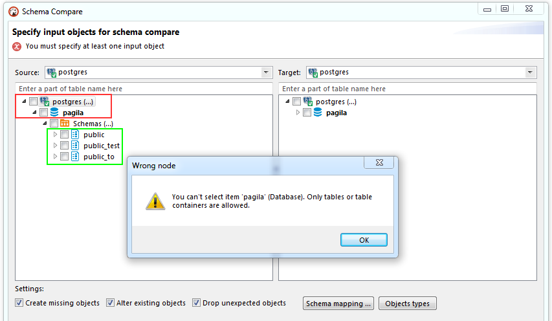
Task: Click the pagila database icon in Target tree
Action: [318, 113]
